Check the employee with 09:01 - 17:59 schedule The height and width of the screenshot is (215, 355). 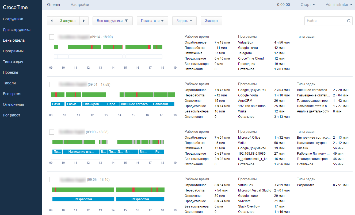tap(52, 84)
